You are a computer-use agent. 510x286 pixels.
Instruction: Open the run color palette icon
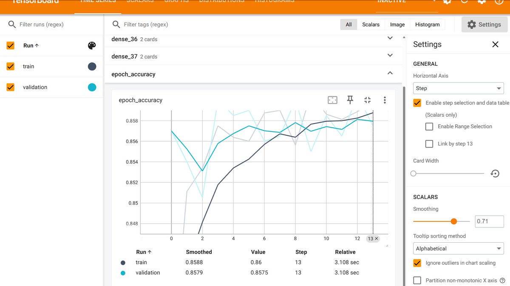point(92,46)
